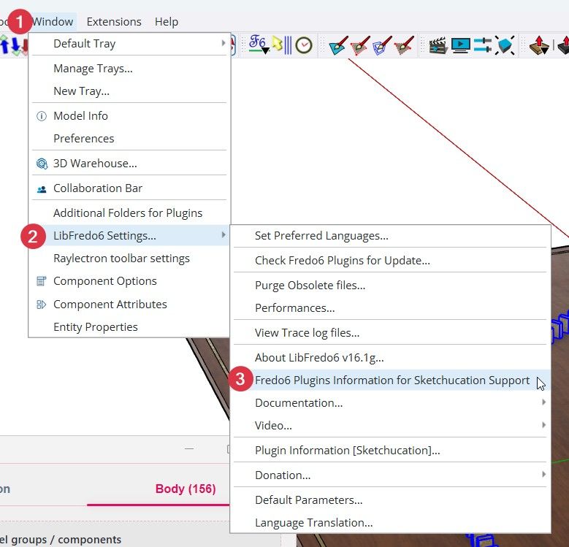Image resolution: width=569 pixels, height=547 pixels.
Task: Click the 3D Warehouse icon in menu
Action: click(42, 164)
